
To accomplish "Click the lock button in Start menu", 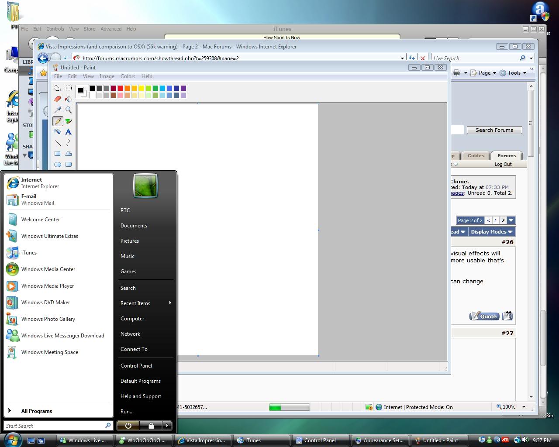I will pos(151,426).
